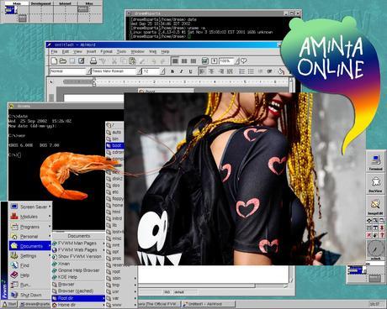This screenshot has height=309, width=387.
Task: Click the bullet list icon in AbiWord
Action: tap(251, 71)
